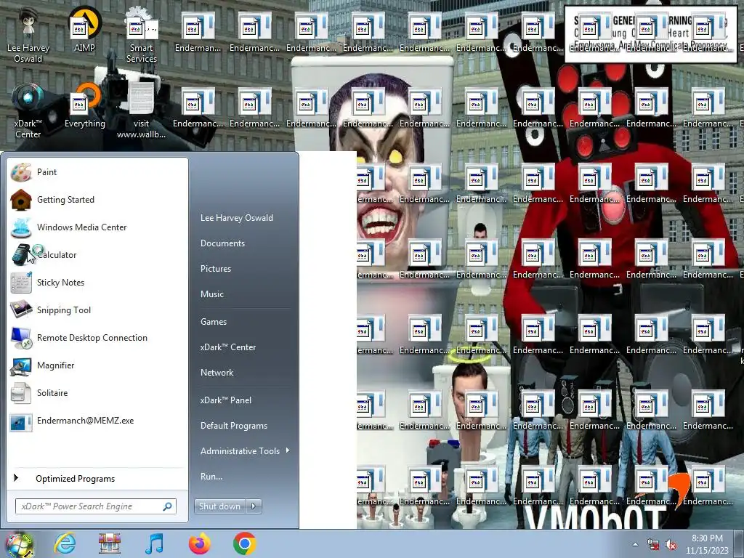Launch Firefox from the taskbar
The width and height of the screenshot is (744, 558).
(199, 543)
